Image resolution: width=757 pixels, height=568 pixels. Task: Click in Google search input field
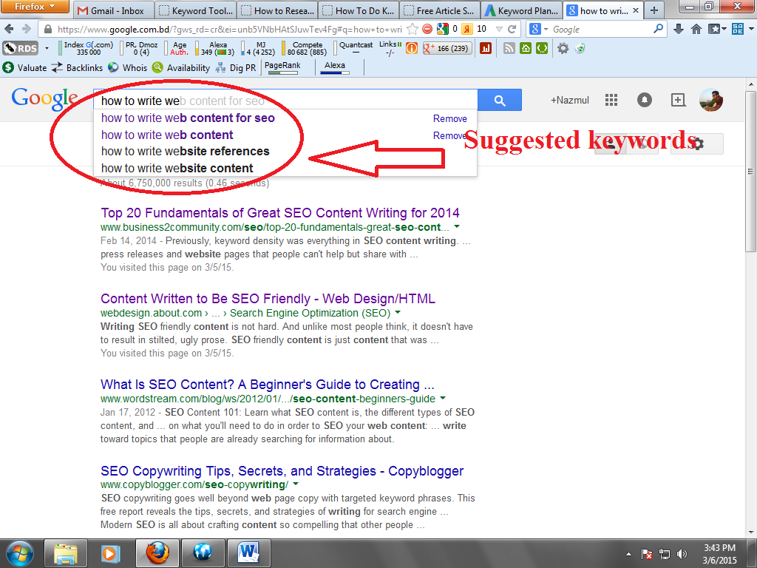click(285, 101)
